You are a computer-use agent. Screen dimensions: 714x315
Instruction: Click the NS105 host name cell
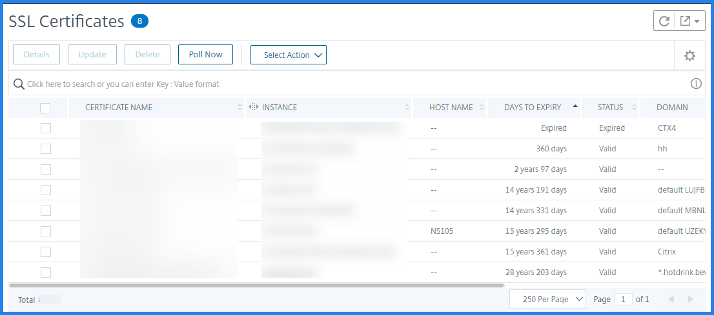click(x=441, y=231)
